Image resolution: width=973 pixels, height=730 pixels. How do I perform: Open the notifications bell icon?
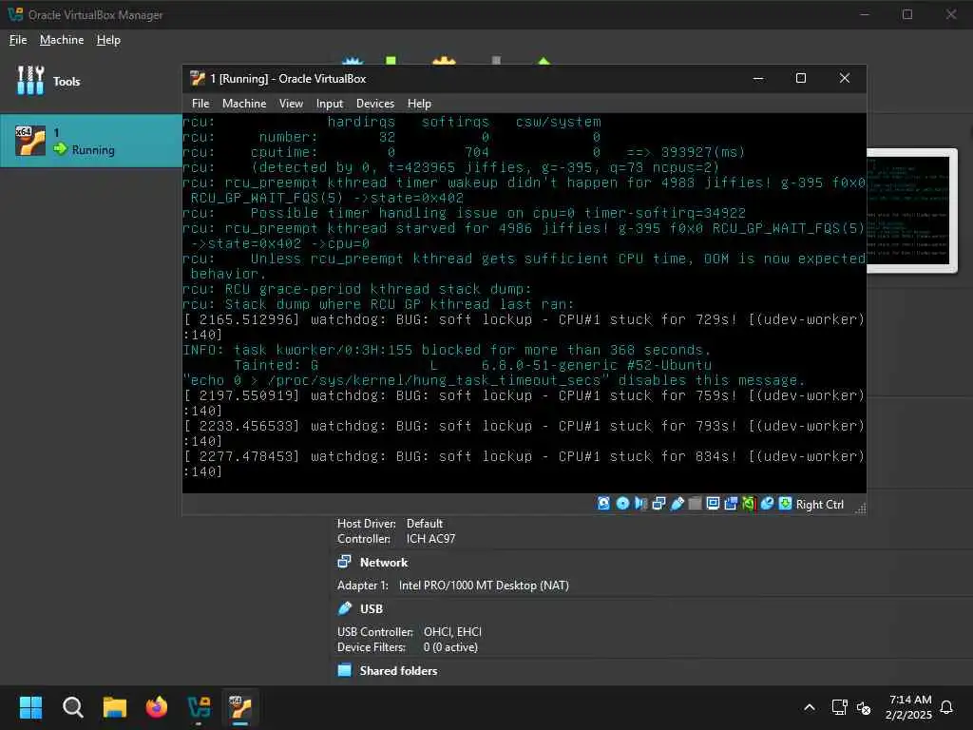click(x=947, y=707)
